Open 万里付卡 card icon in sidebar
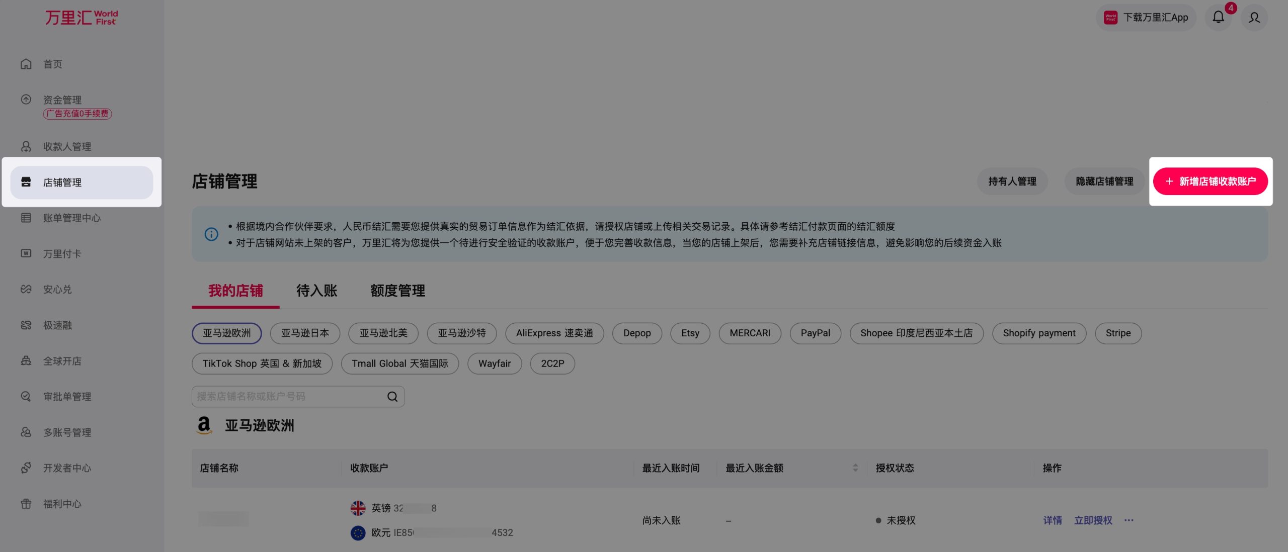Viewport: 1288px width, 552px height. (x=26, y=253)
